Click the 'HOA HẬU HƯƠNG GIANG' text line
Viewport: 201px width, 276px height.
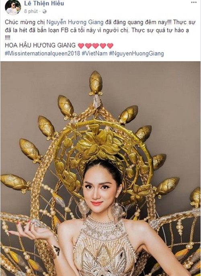[x=40, y=45]
